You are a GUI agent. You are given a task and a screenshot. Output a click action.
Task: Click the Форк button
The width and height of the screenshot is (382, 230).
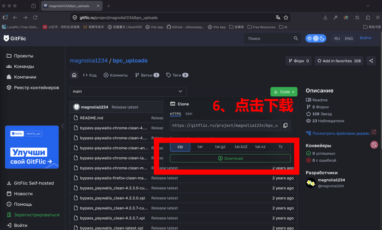click(298, 61)
